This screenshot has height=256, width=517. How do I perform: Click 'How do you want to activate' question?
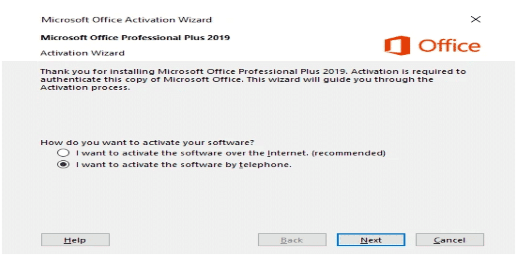coord(147,142)
